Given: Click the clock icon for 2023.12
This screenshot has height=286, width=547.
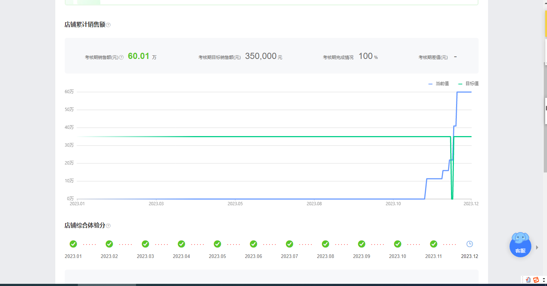Looking at the screenshot, I should click(470, 244).
